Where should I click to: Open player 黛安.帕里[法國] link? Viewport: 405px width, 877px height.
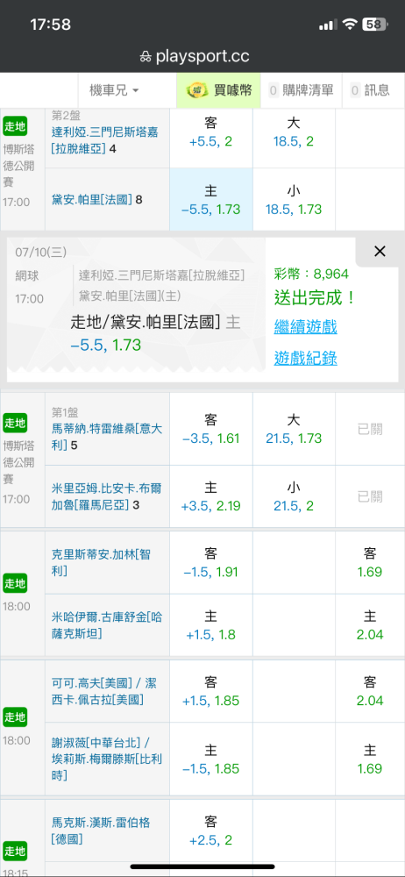91,199
